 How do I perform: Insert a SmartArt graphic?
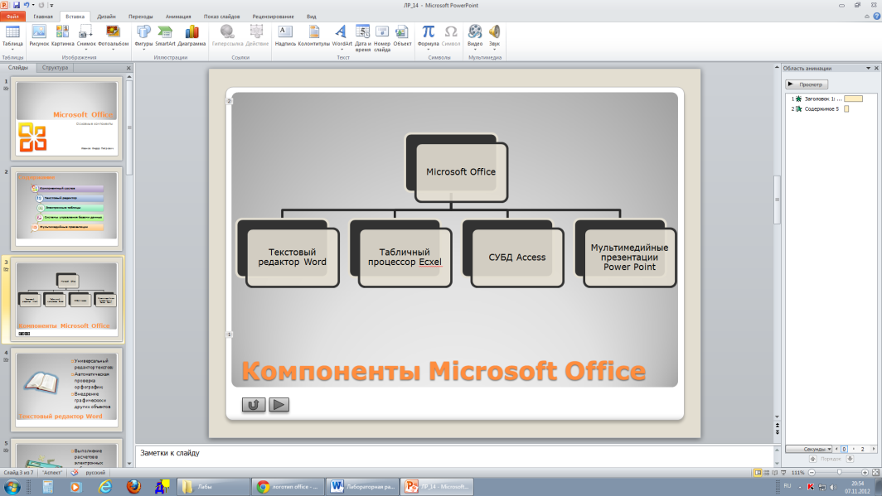[x=166, y=36]
